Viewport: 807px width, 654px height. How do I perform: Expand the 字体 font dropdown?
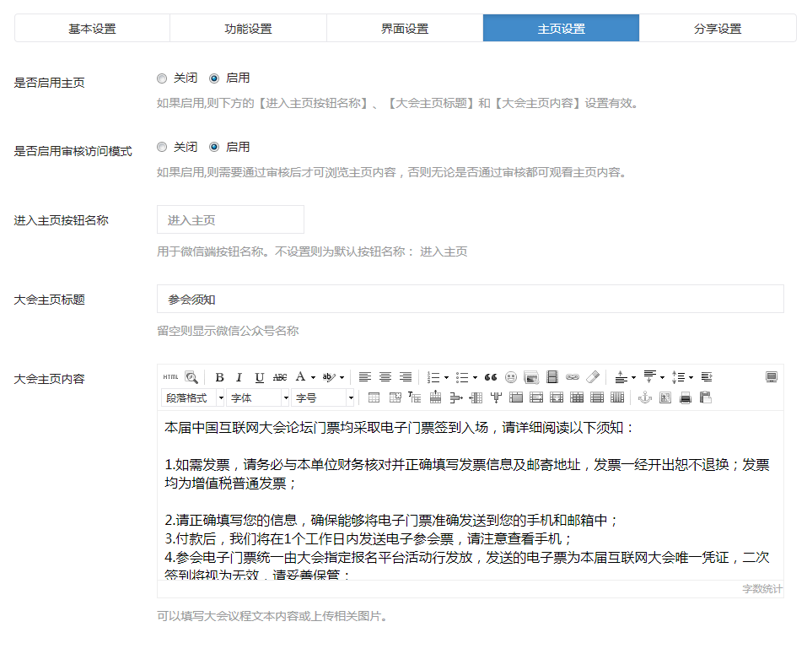click(259, 397)
